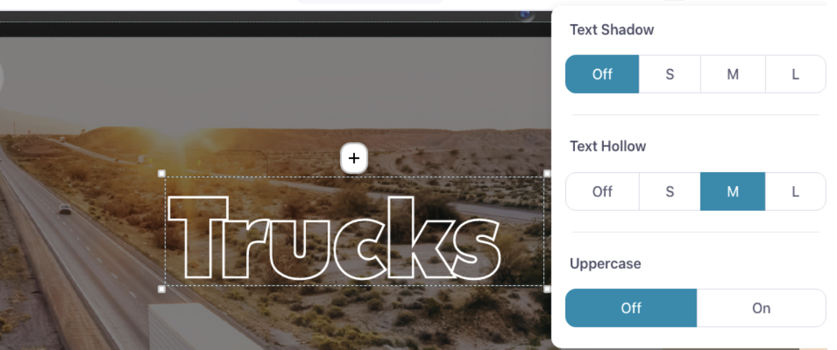Screen dimensions: 837x350
Task: Select the hollow Trucks headline text
Action: point(334,238)
